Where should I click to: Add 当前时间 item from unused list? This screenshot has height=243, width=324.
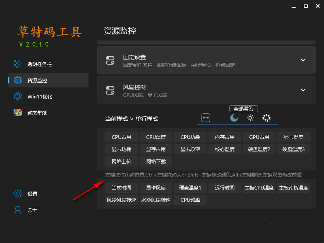tap(121, 188)
